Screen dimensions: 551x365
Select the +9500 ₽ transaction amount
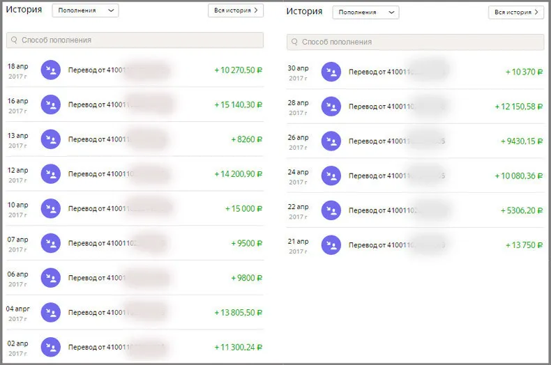tap(246, 243)
